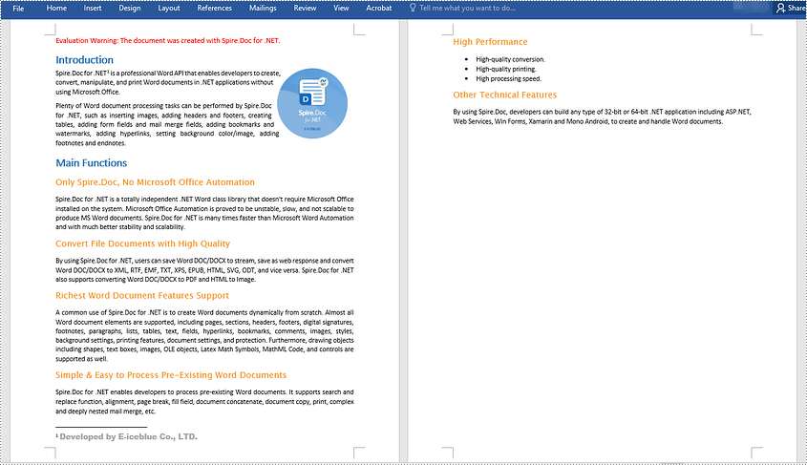Click the paragraph starting A common use of Spire.Doc
The image size is (807, 465).
204,336
